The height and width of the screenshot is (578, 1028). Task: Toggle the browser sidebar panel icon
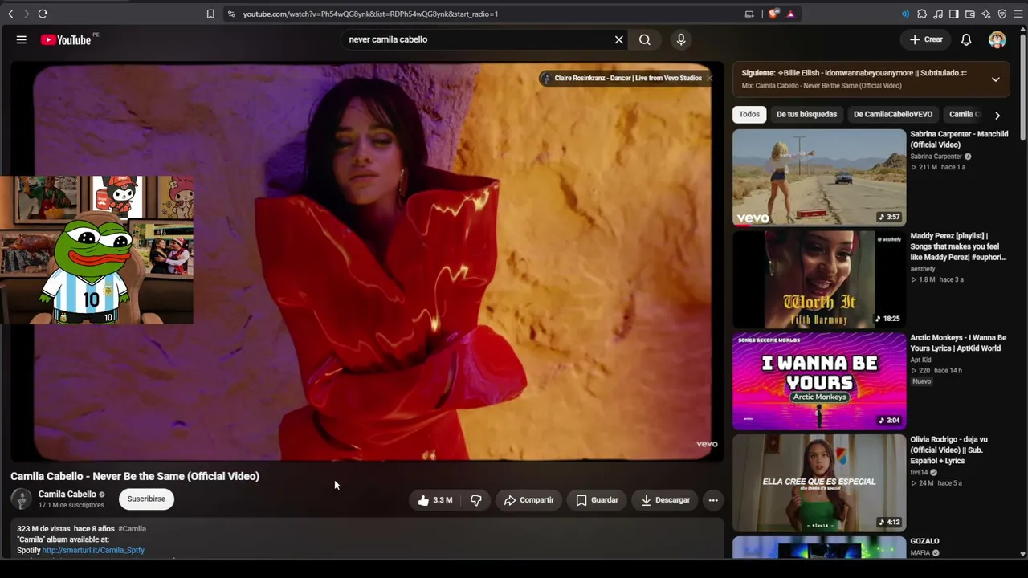coord(954,14)
